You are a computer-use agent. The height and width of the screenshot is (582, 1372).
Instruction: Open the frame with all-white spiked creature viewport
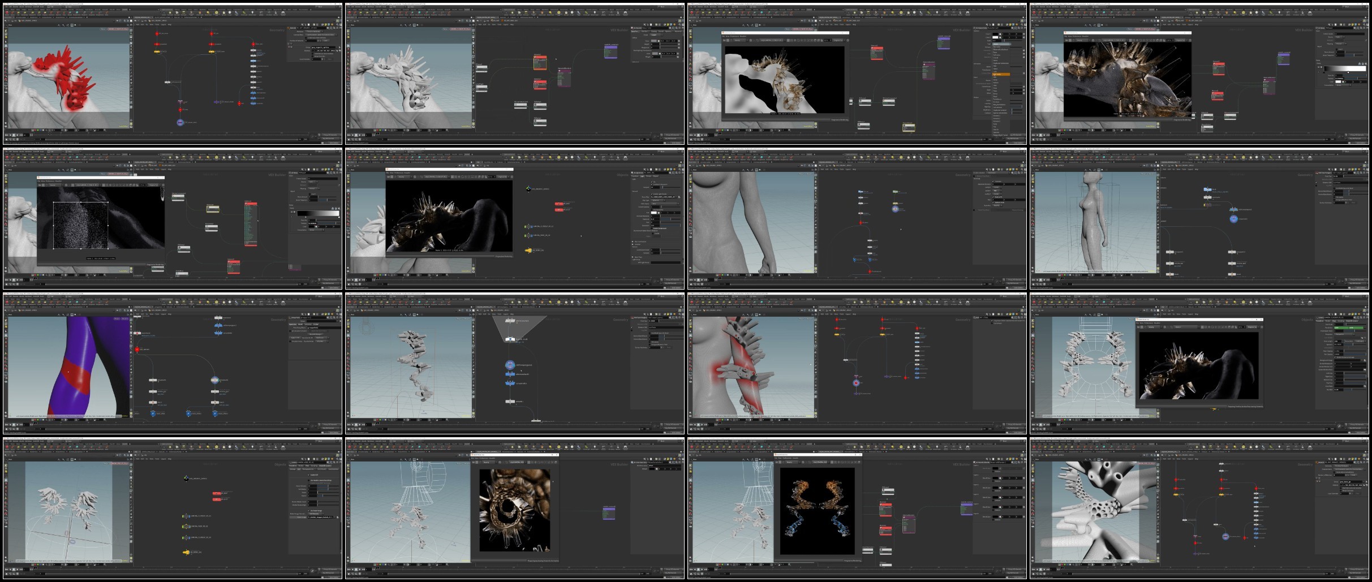515,73
